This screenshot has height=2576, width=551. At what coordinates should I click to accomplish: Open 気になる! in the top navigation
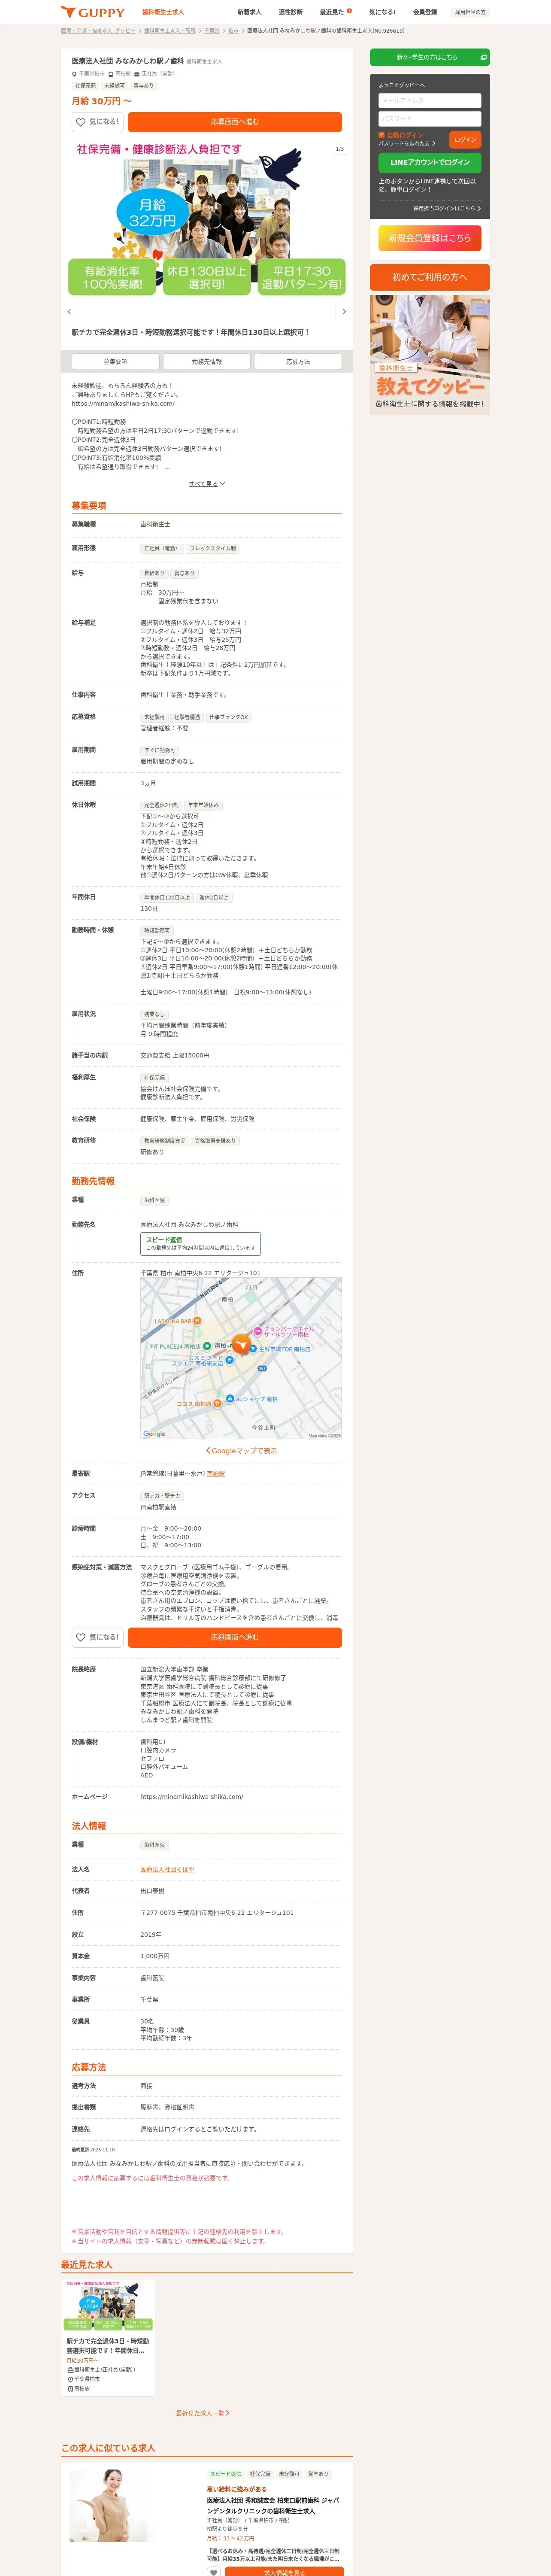(x=382, y=12)
